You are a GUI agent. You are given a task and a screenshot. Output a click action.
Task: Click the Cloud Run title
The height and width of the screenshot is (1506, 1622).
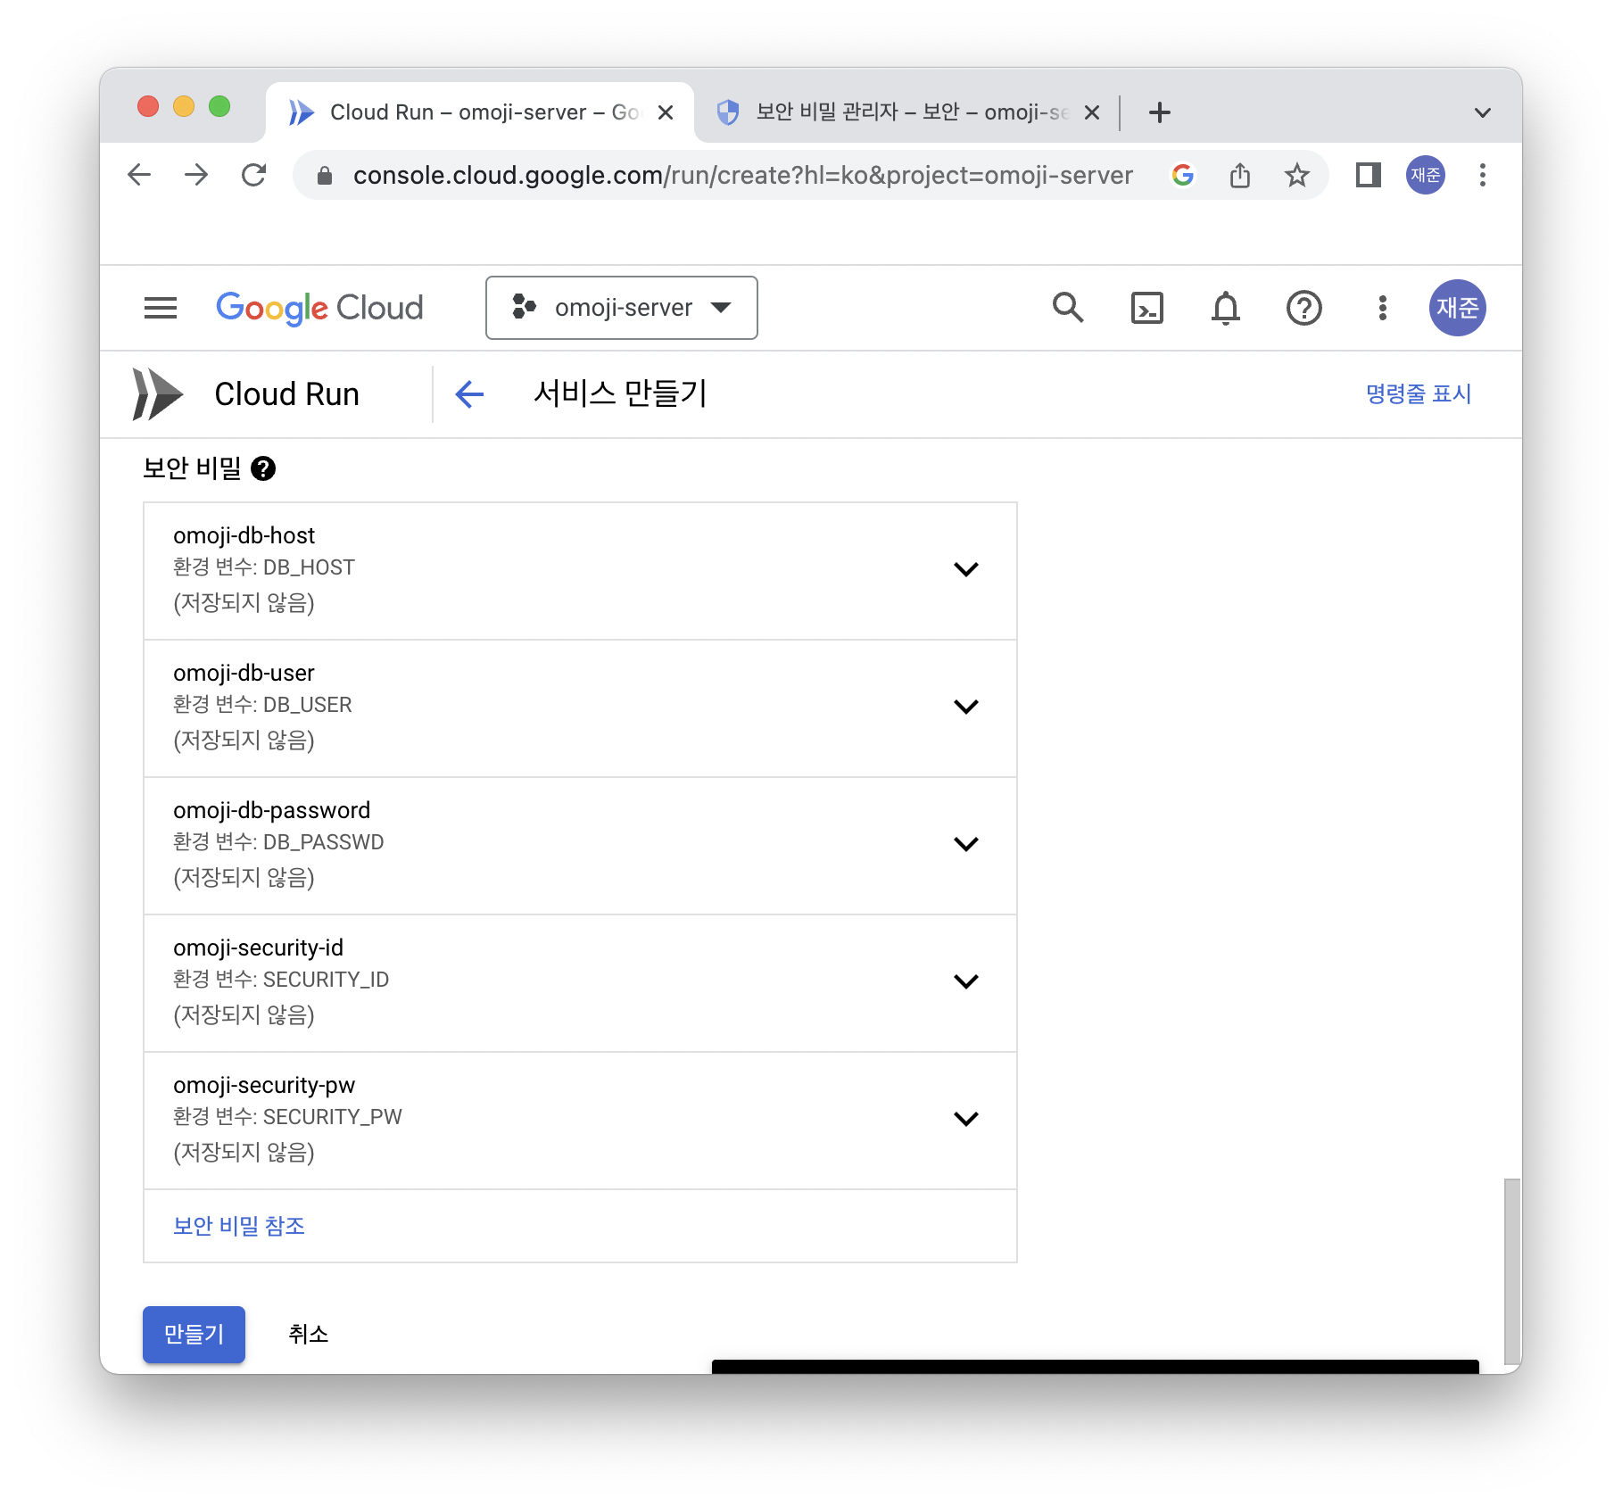(x=287, y=393)
